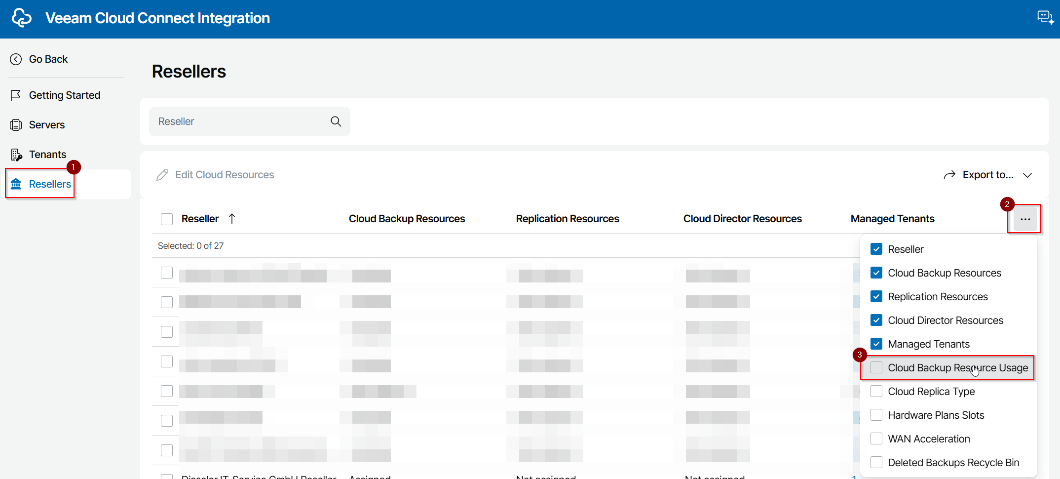The height and width of the screenshot is (479, 1060).
Task: Click the Getting Started flag icon
Action: (x=16, y=95)
